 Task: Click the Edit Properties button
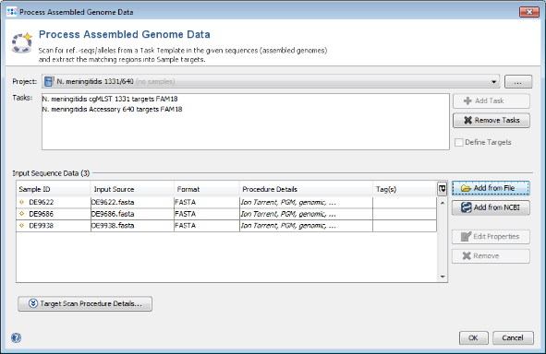tap(491, 237)
